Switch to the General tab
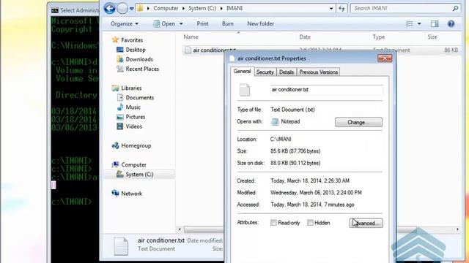Screen dimensions: 469x263 tap(242, 72)
